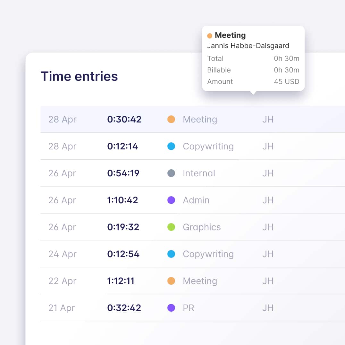
Task: Click the JH initials on the PR row
Action: [268, 308]
